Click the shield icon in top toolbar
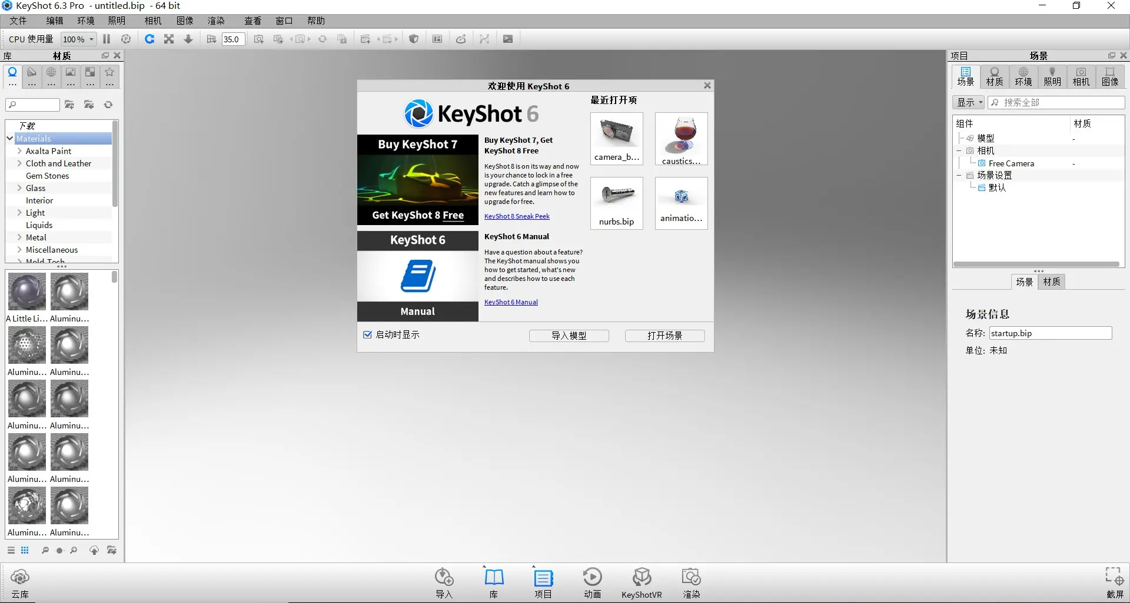Screen dimensions: 1130x603 point(414,39)
